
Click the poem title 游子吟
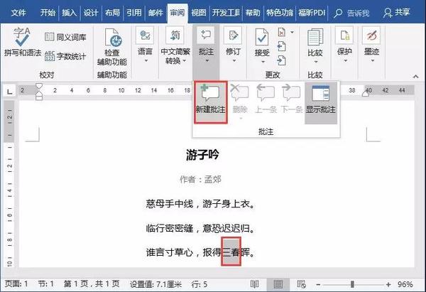pyautogui.click(x=202, y=155)
